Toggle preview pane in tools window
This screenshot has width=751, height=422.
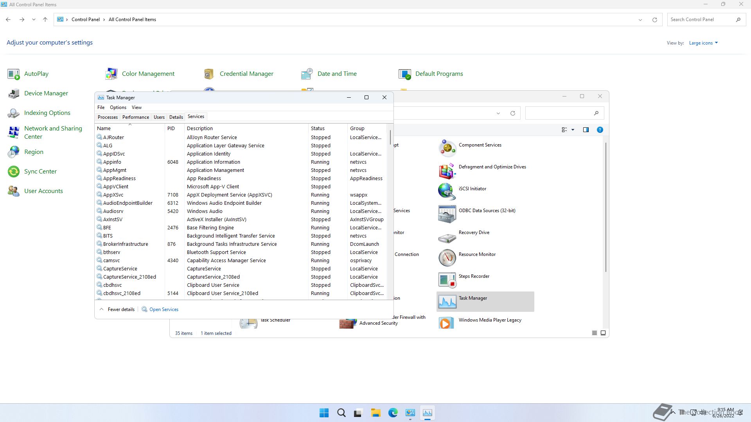pos(586,130)
